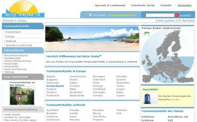Select Kroatien in Europa list
This screenshot has width=197, height=122.
pyautogui.click(x=75, y=86)
